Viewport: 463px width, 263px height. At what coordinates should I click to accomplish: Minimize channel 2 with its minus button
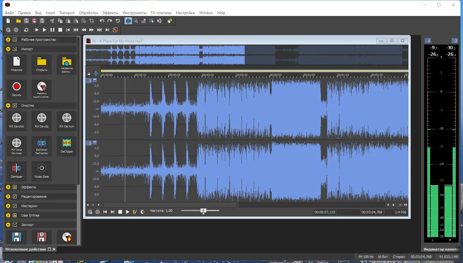(x=95, y=142)
